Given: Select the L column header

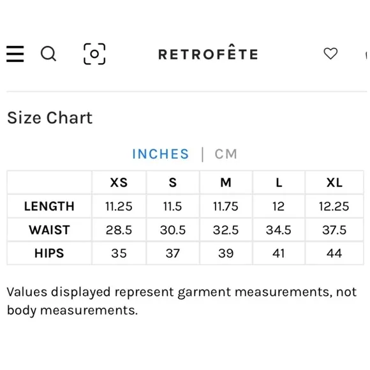Looking at the screenshot, I should pyautogui.click(x=279, y=182).
